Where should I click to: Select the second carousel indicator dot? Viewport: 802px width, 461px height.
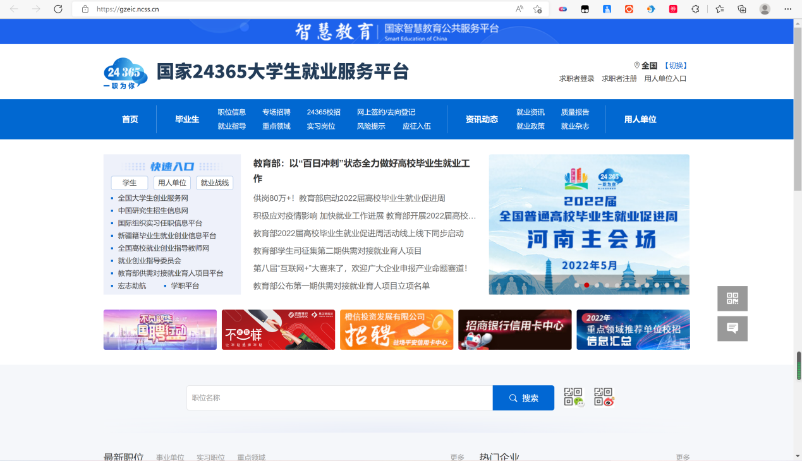tap(586, 285)
